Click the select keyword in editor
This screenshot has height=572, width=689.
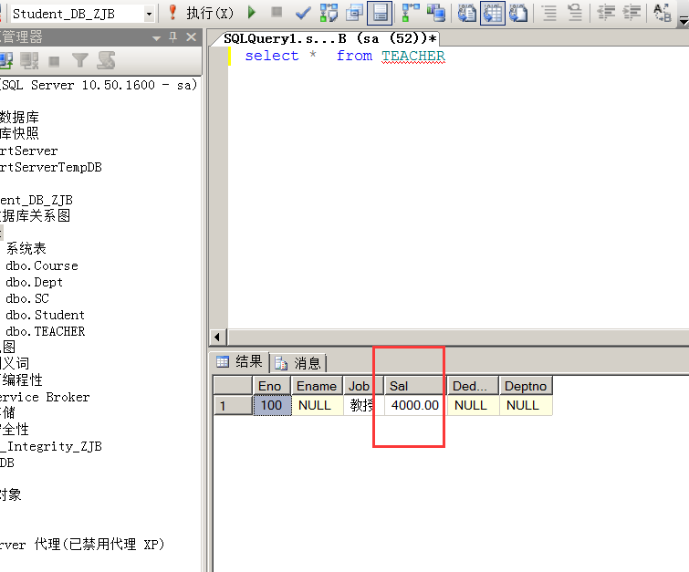point(272,56)
